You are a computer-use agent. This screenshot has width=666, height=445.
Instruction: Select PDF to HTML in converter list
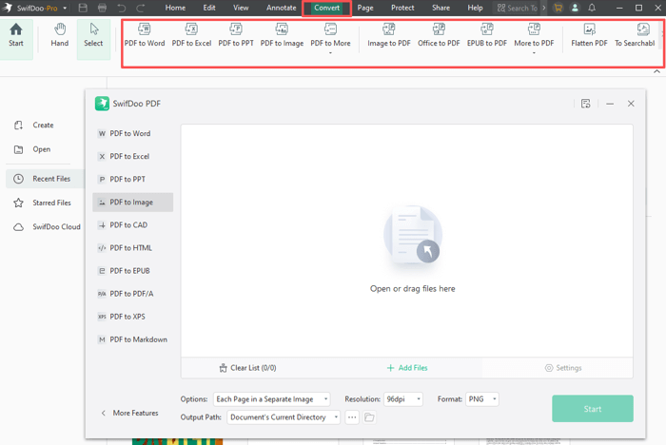click(133, 248)
